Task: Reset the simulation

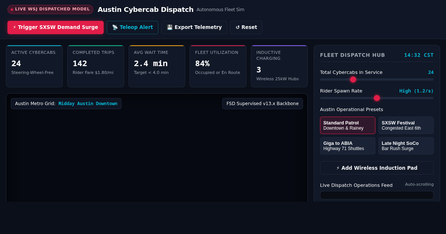Action: 246,27
